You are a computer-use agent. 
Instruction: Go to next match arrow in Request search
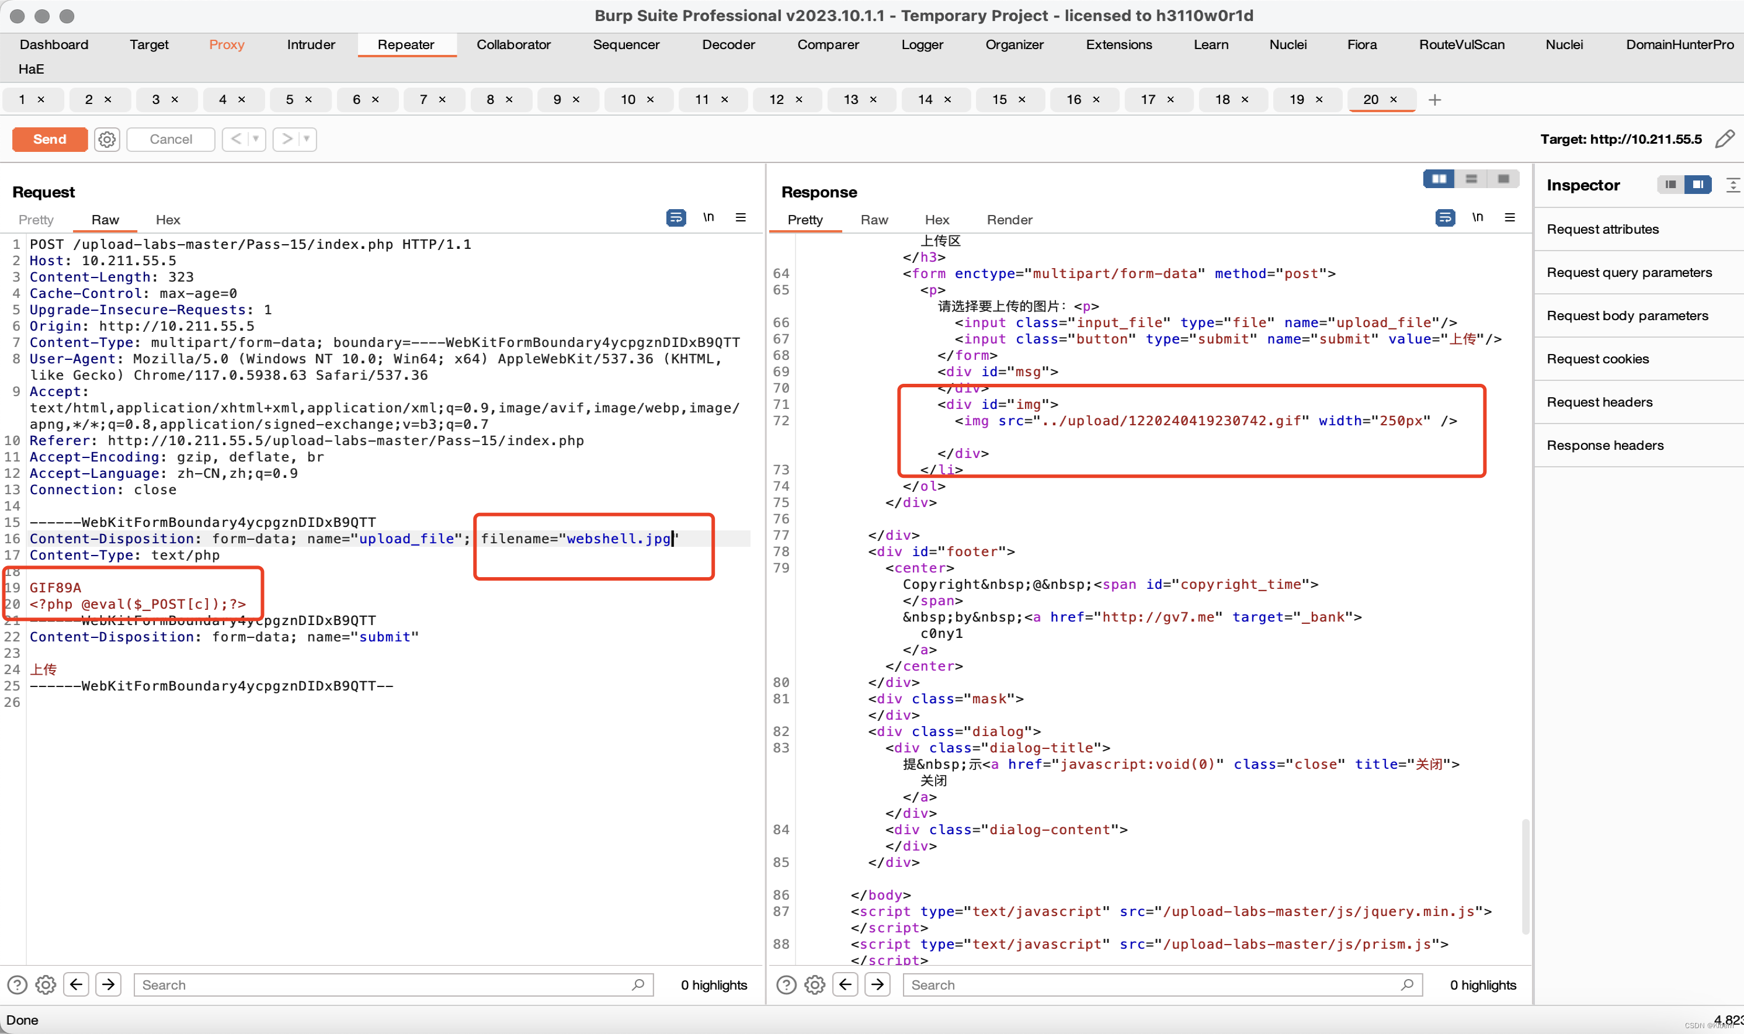click(109, 984)
